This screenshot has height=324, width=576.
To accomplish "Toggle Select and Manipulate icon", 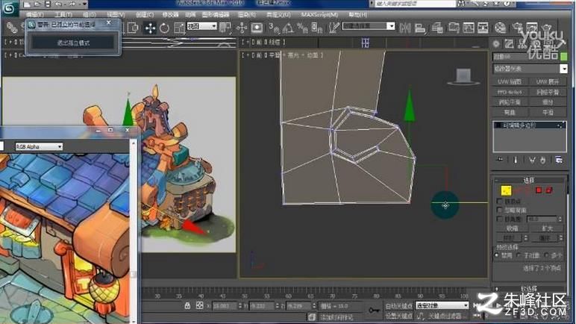I will tap(242, 28).
